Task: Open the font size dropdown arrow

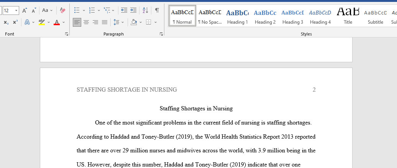Action: 16,10
